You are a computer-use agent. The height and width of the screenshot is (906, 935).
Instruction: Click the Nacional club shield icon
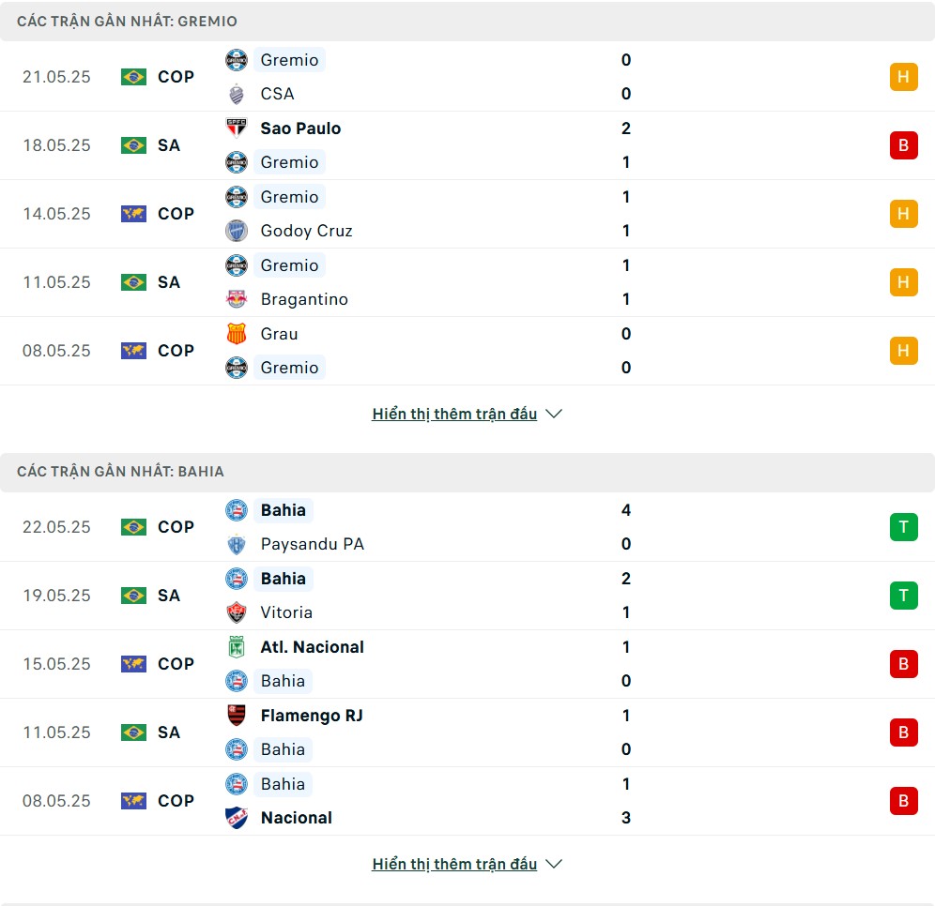(x=237, y=818)
